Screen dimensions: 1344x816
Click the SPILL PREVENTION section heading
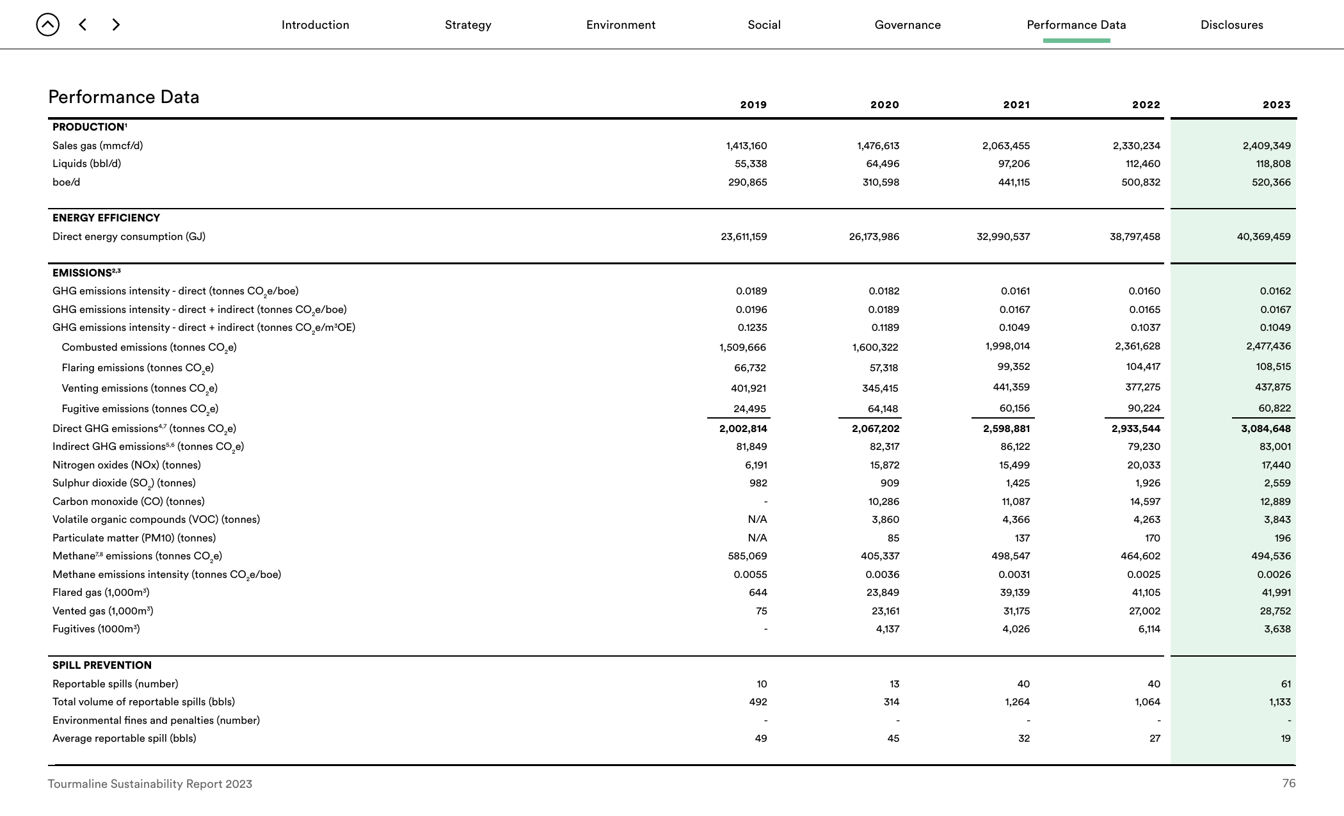click(102, 665)
